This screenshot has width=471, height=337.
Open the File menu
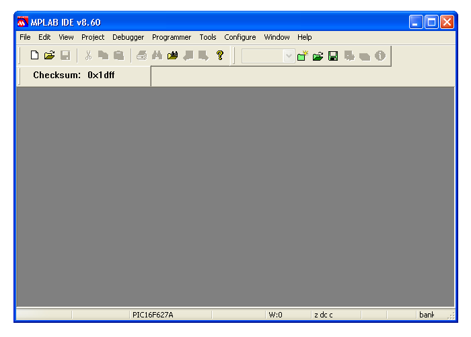(x=25, y=37)
